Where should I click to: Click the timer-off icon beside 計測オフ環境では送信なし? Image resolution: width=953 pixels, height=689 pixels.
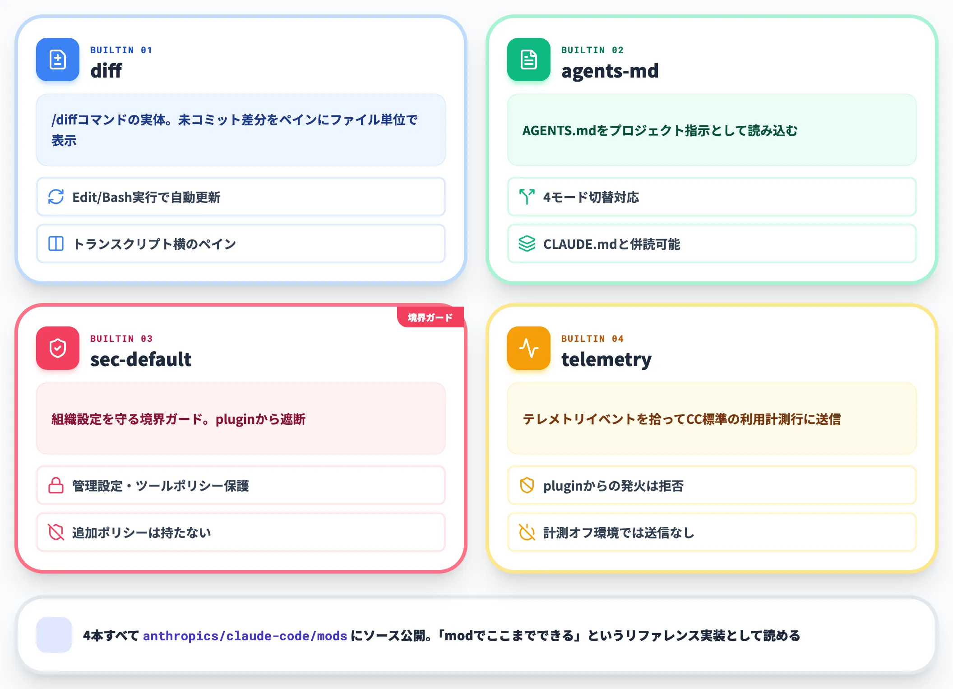tap(527, 532)
